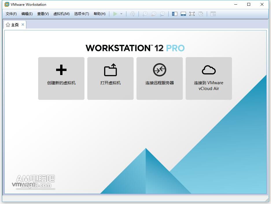Open the 虚拟机(M) menu
Screen dimensions: 271x204
62,14
